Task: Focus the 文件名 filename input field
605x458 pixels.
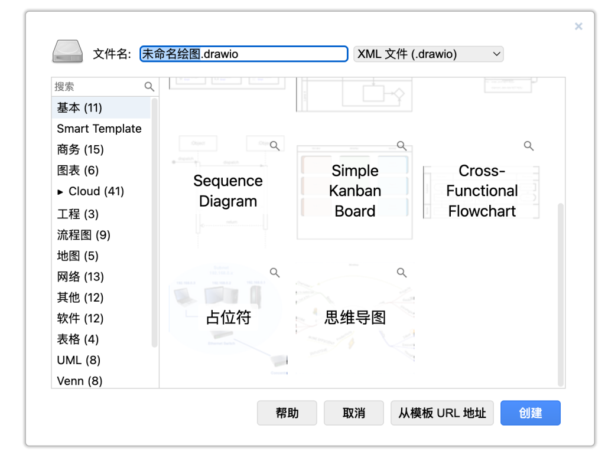Action: (244, 54)
